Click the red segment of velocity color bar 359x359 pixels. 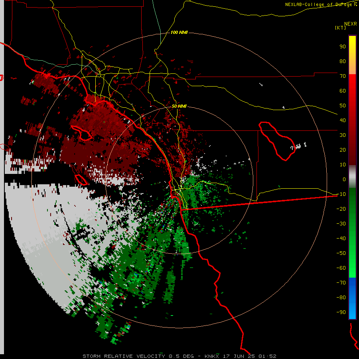pos(352,120)
